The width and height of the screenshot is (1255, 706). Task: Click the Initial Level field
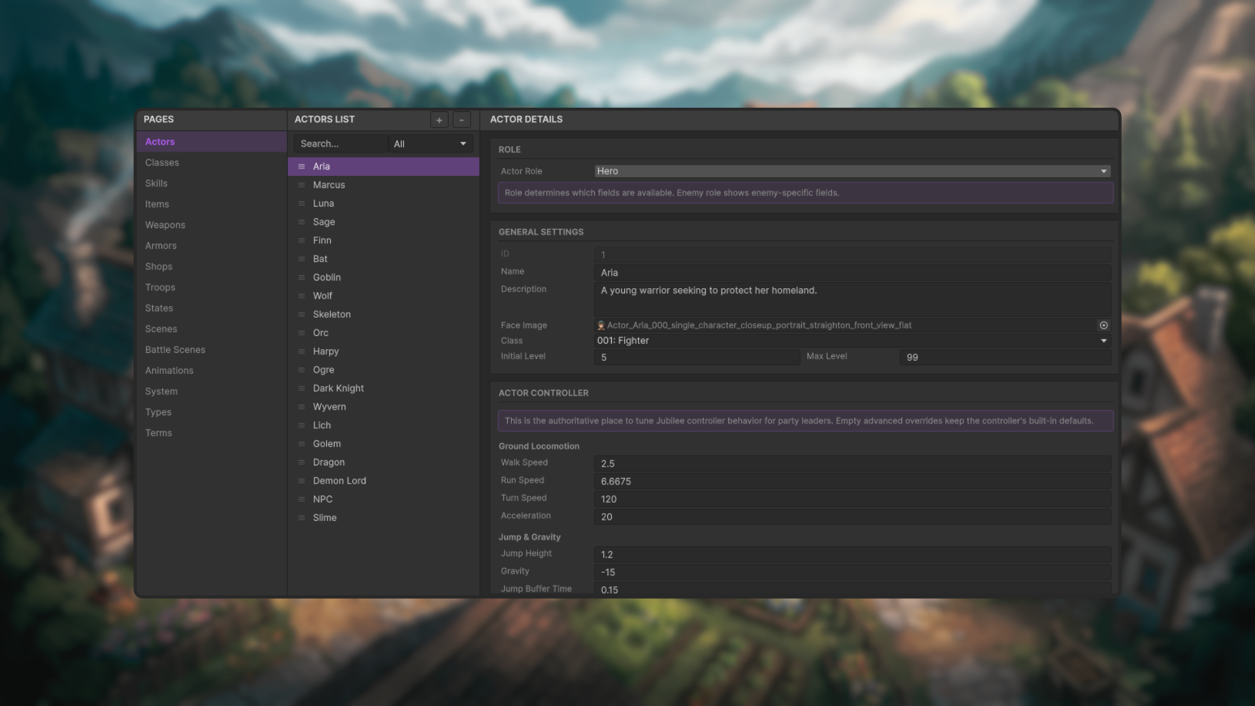(x=697, y=358)
